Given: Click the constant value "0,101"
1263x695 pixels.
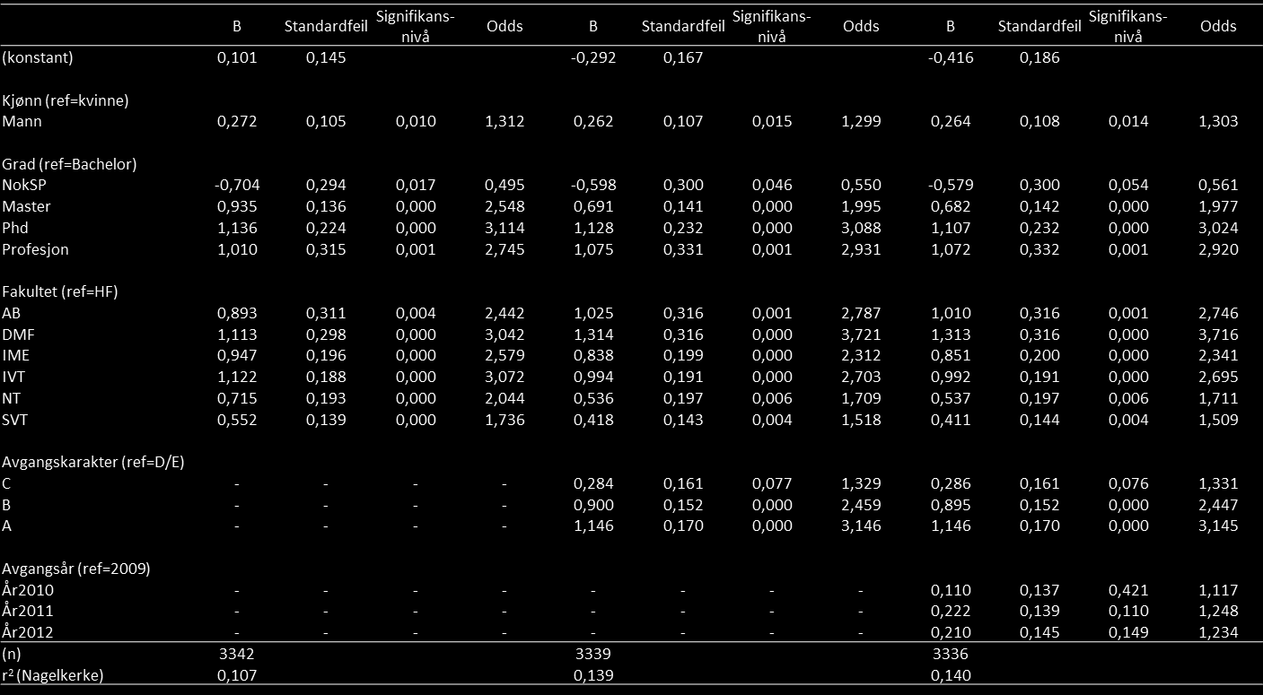Looking at the screenshot, I should (x=237, y=58).
